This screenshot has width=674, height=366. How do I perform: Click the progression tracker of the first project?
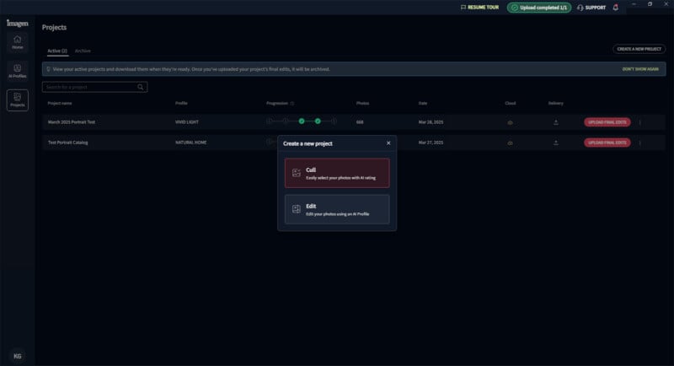302,121
